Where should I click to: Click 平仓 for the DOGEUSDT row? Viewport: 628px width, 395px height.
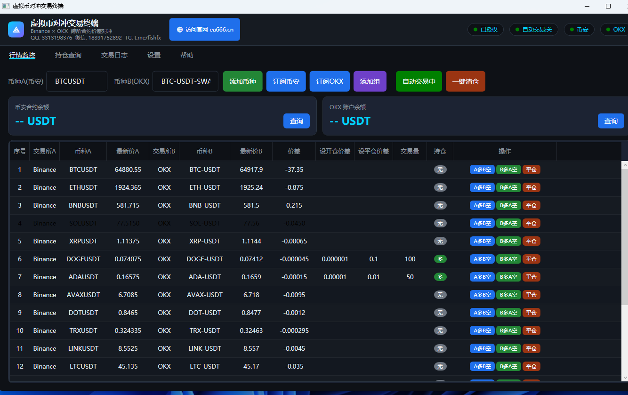(x=531, y=259)
